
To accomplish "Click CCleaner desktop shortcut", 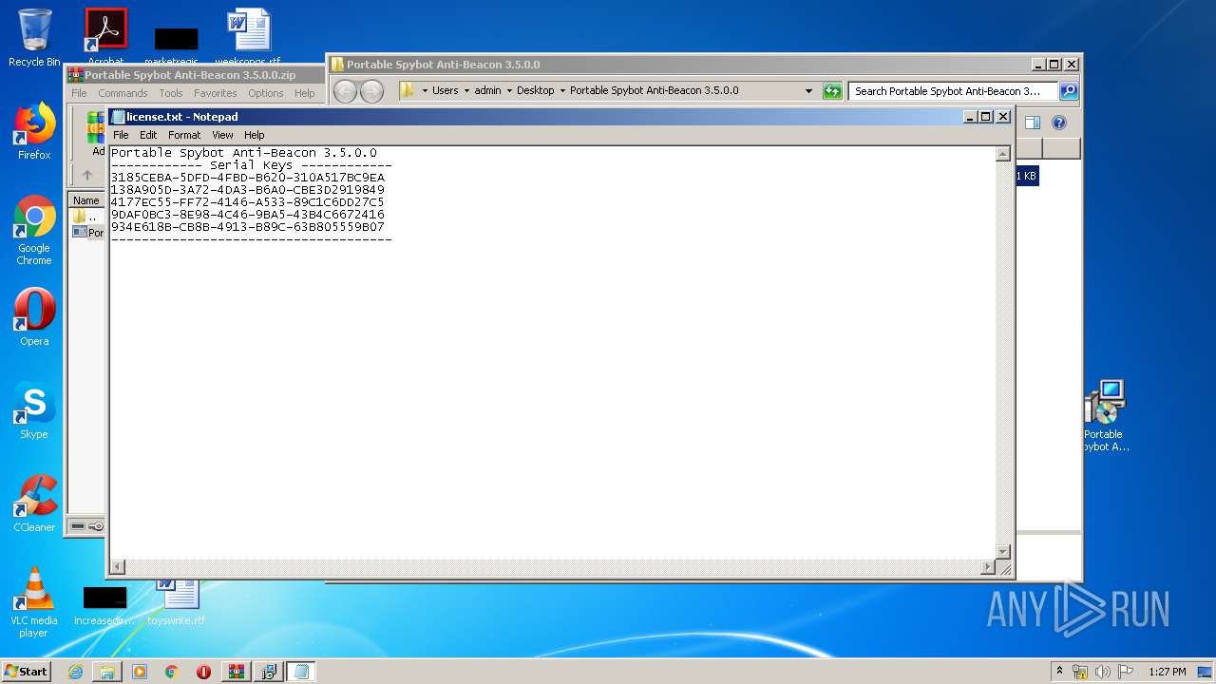I will coord(34,503).
